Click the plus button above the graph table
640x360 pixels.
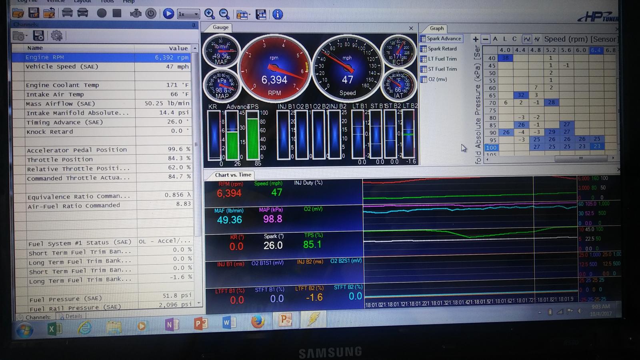[475, 39]
